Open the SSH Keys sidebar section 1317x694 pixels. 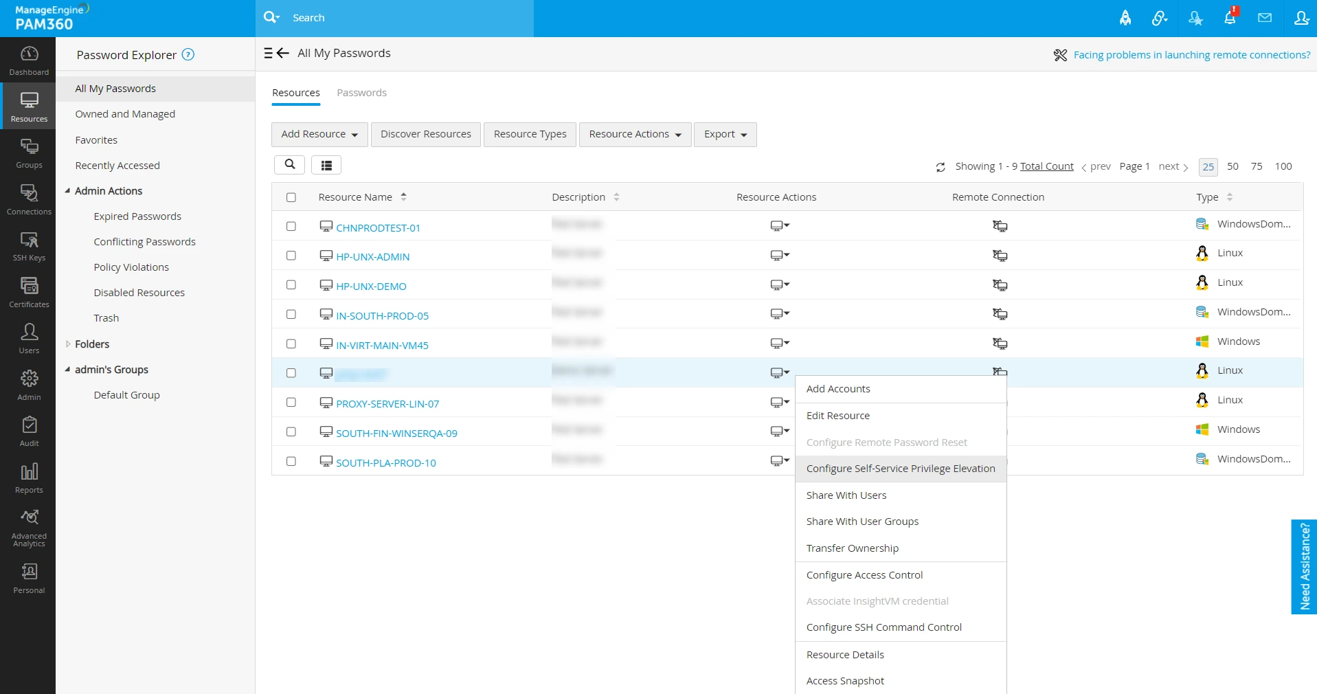pos(29,247)
